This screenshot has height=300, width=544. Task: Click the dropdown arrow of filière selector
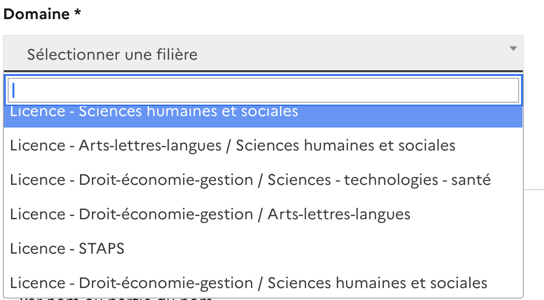[x=513, y=49]
